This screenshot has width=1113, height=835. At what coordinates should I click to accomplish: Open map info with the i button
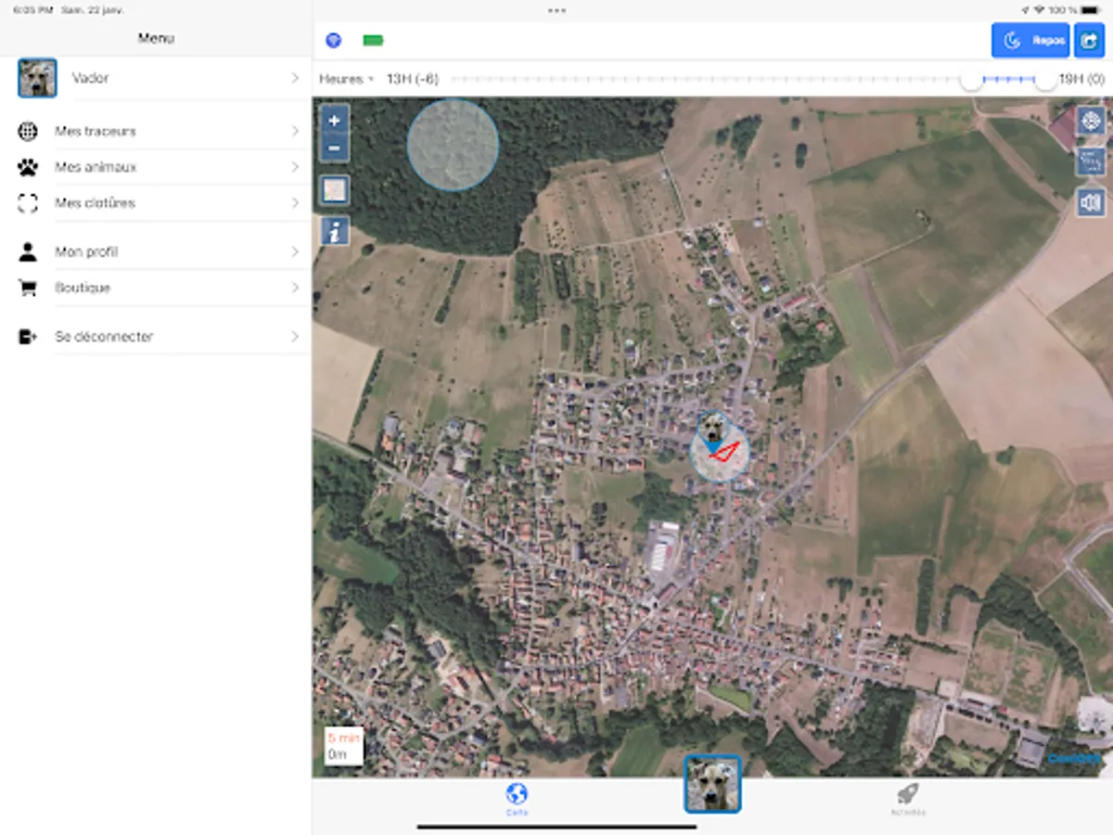click(x=335, y=230)
